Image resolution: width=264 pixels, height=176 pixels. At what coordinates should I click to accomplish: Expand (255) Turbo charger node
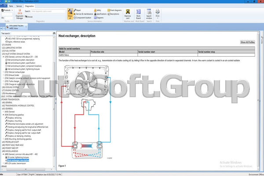3,81
